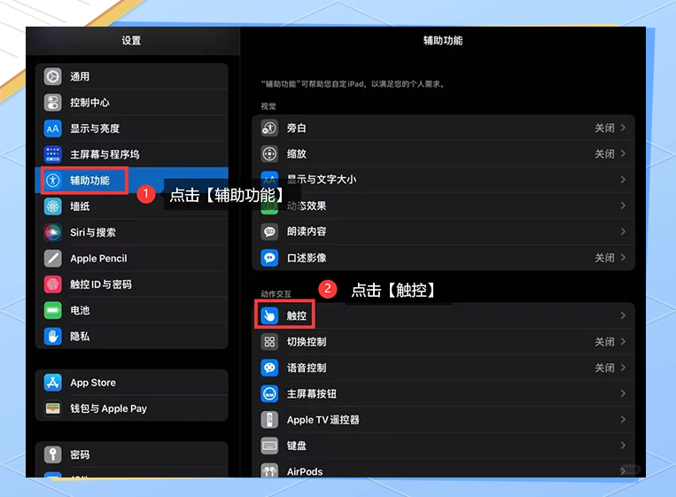
Task: Click the 显示与文字大小 label
Action: pyautogui.click(x=322, y=179)
